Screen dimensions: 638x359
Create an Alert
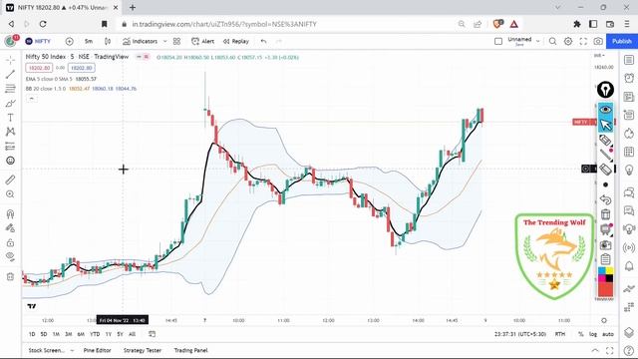pos(202,41)
